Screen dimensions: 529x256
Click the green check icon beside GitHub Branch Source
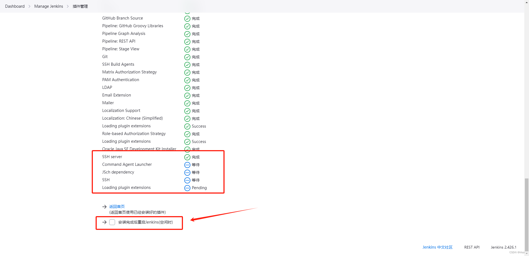187,19
